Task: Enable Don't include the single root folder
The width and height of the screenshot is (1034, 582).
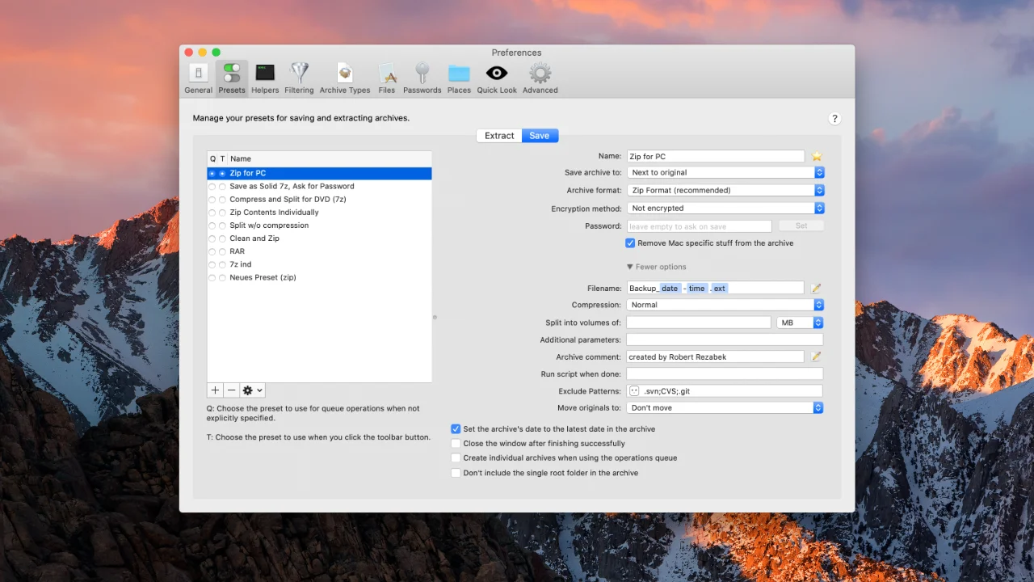Action: tap(456, 473)
